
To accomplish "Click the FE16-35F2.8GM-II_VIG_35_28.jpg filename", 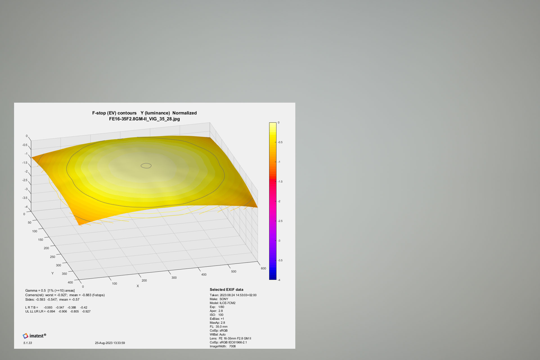I will (144, 119).
